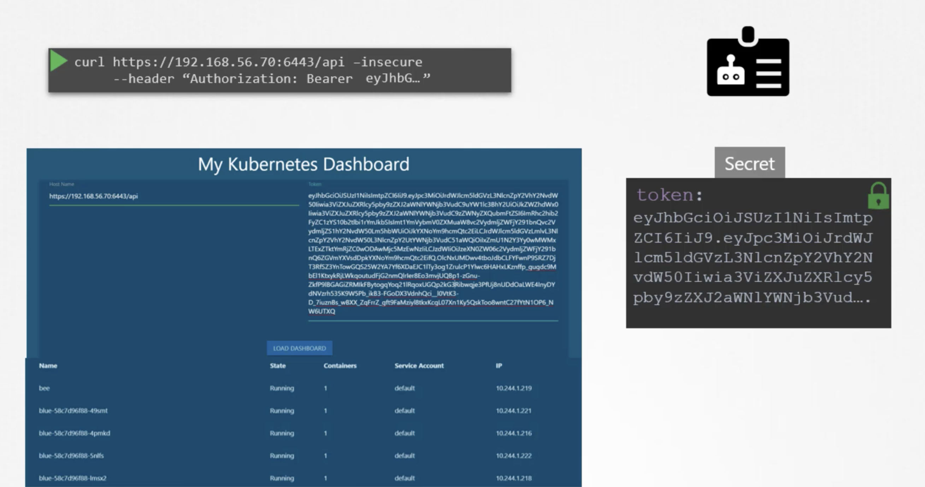Click the green play arrow beside curl command
Screen dimensions: 925x487
click(59, 61)
